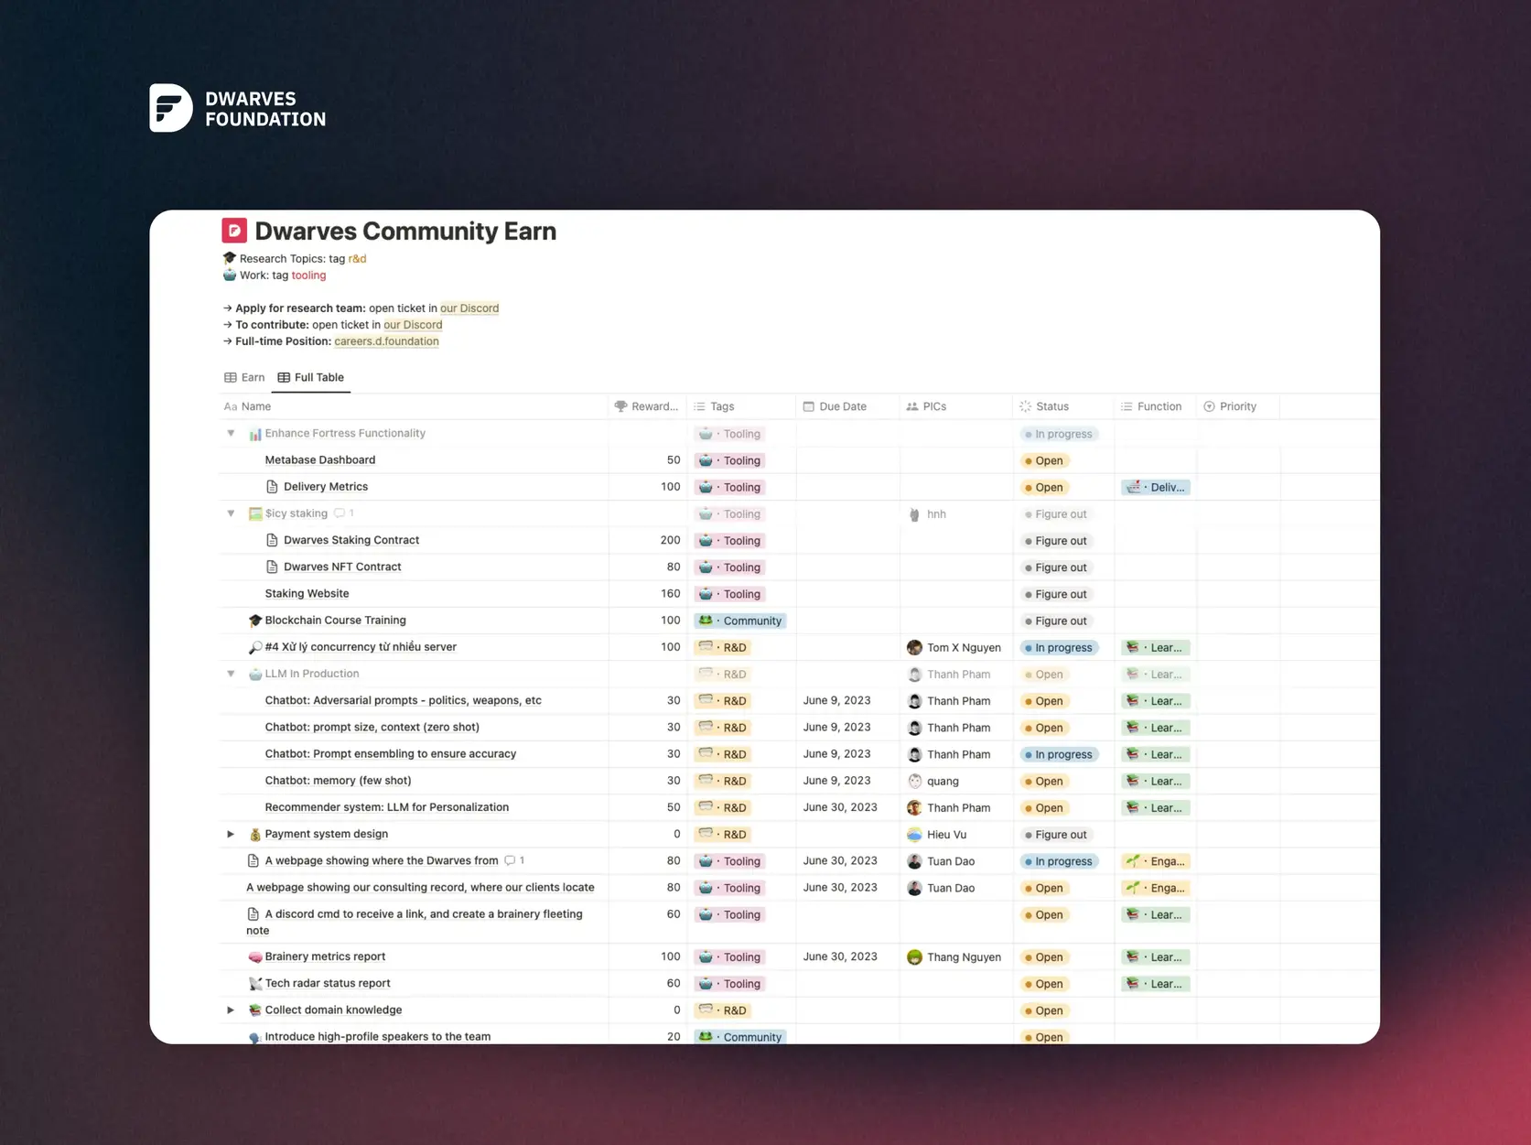This screenshot has height=1145, width=1531.
Task: Click Open status of Metabase Dashboard
Action: pyautogui.click(x=1044, y=460)
